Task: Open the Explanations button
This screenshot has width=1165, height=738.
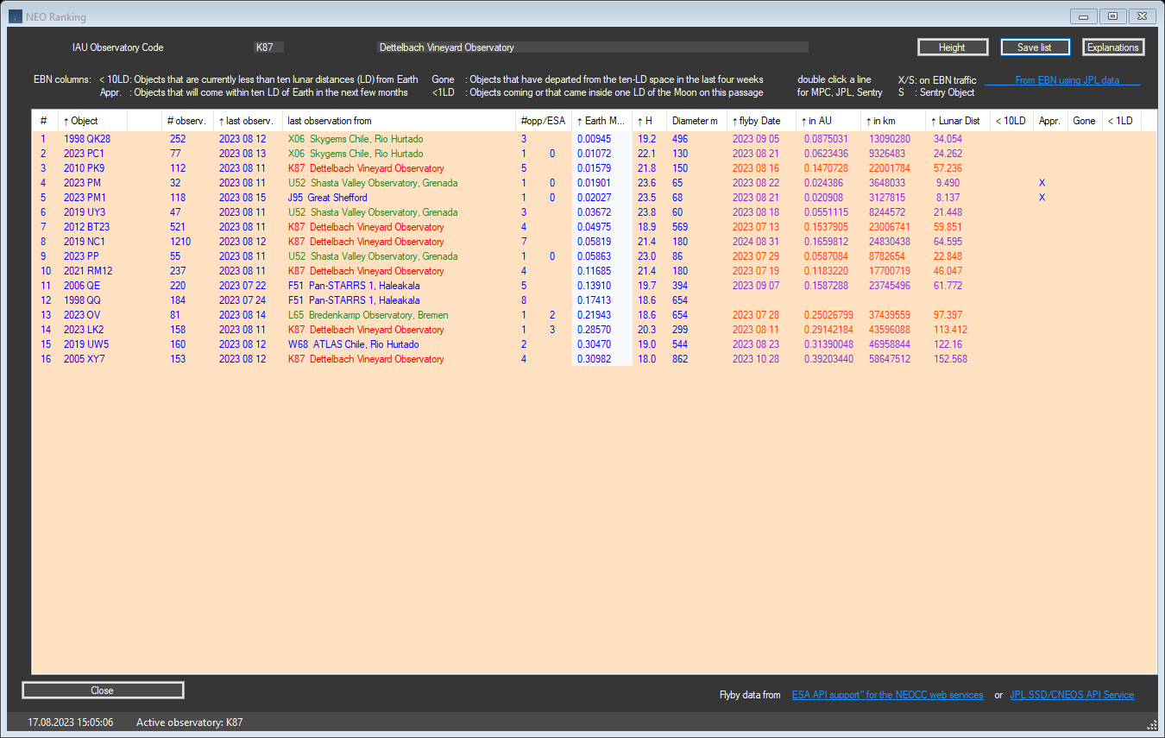Action: (x=1113, y=47)
